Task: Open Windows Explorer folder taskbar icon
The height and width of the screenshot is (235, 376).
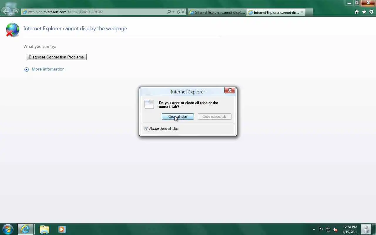Action: pyautogui.click(x=44, y=229)
